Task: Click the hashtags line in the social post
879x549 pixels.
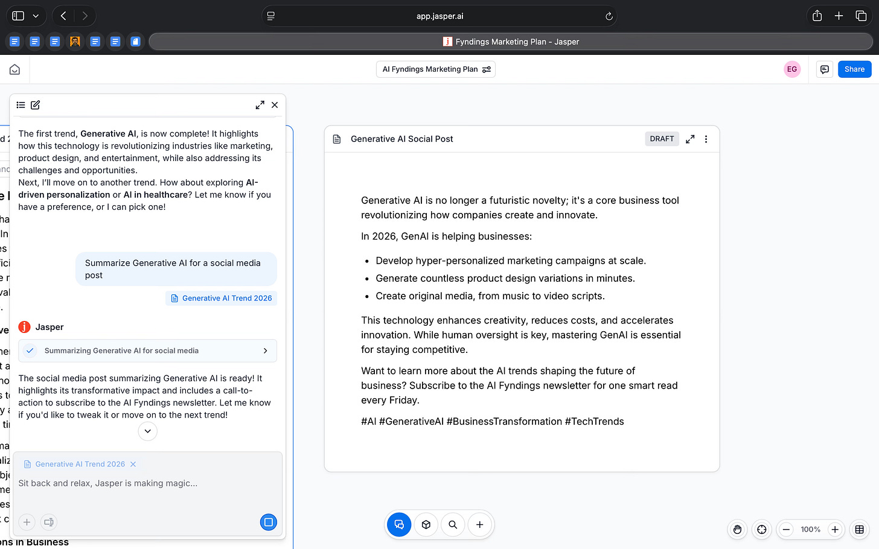Action: click(493, 421)
